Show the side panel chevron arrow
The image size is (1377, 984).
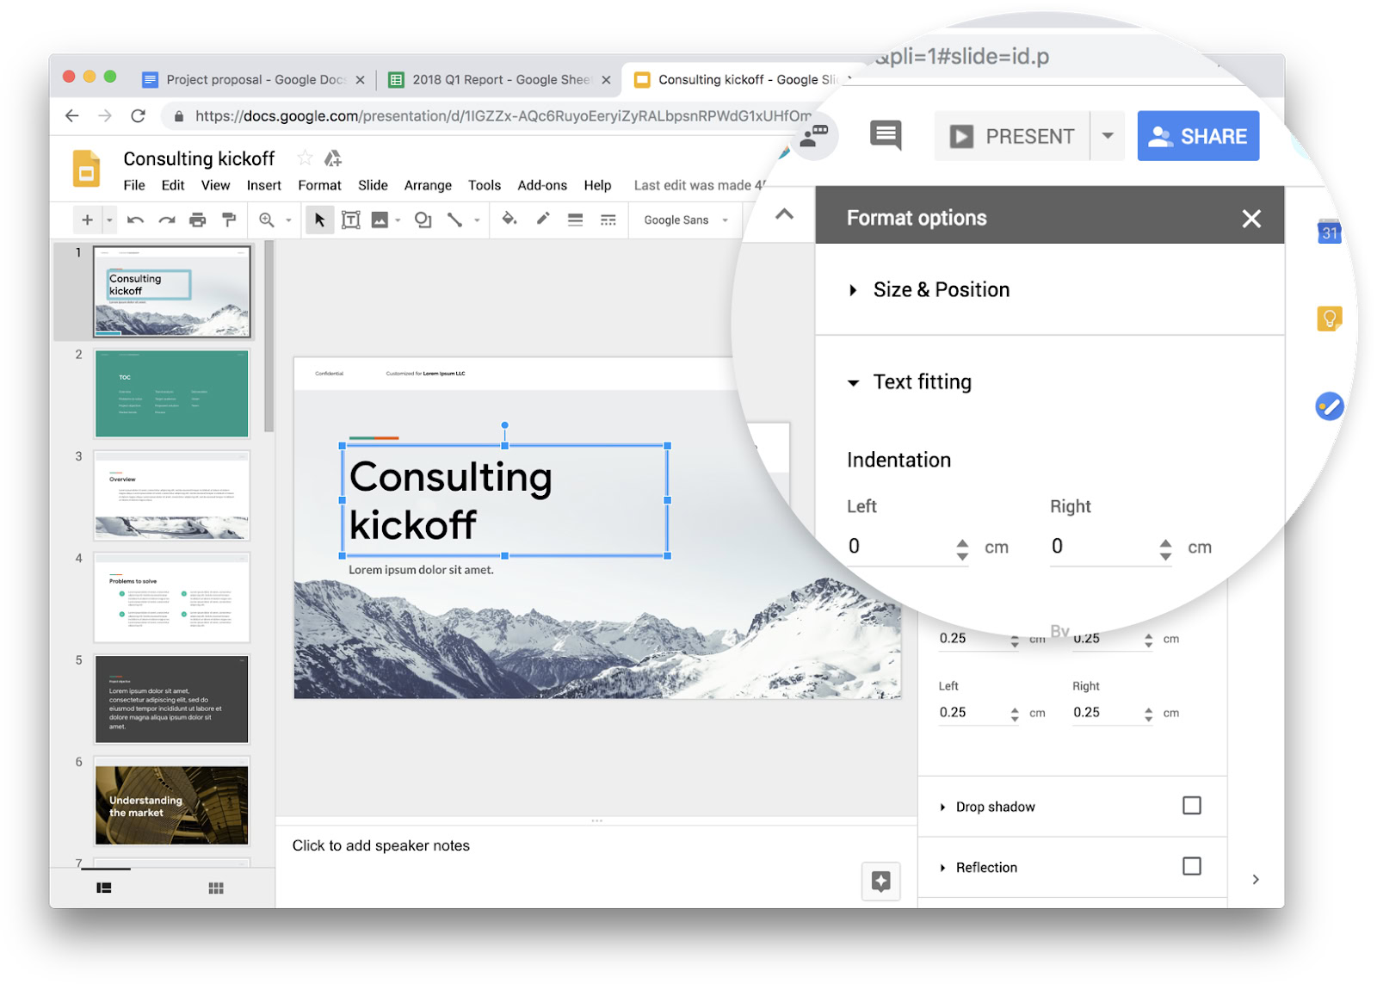click(x=1256, y=879)
